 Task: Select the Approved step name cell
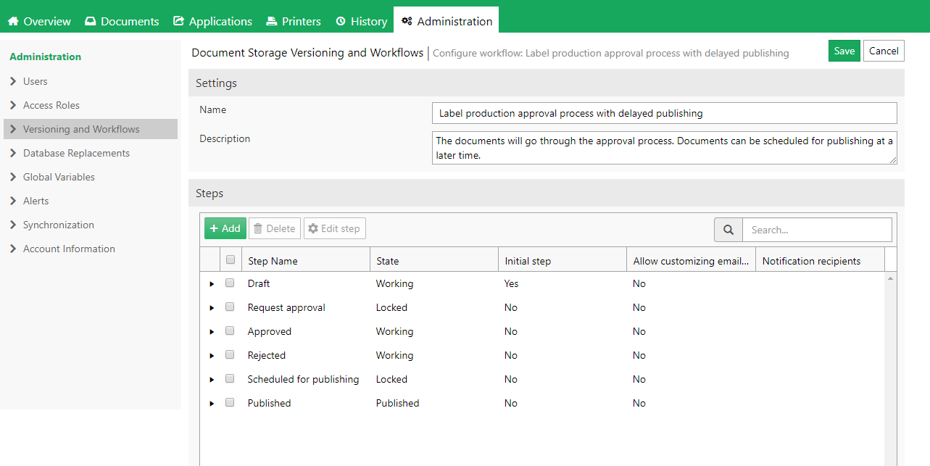(270, 331)
